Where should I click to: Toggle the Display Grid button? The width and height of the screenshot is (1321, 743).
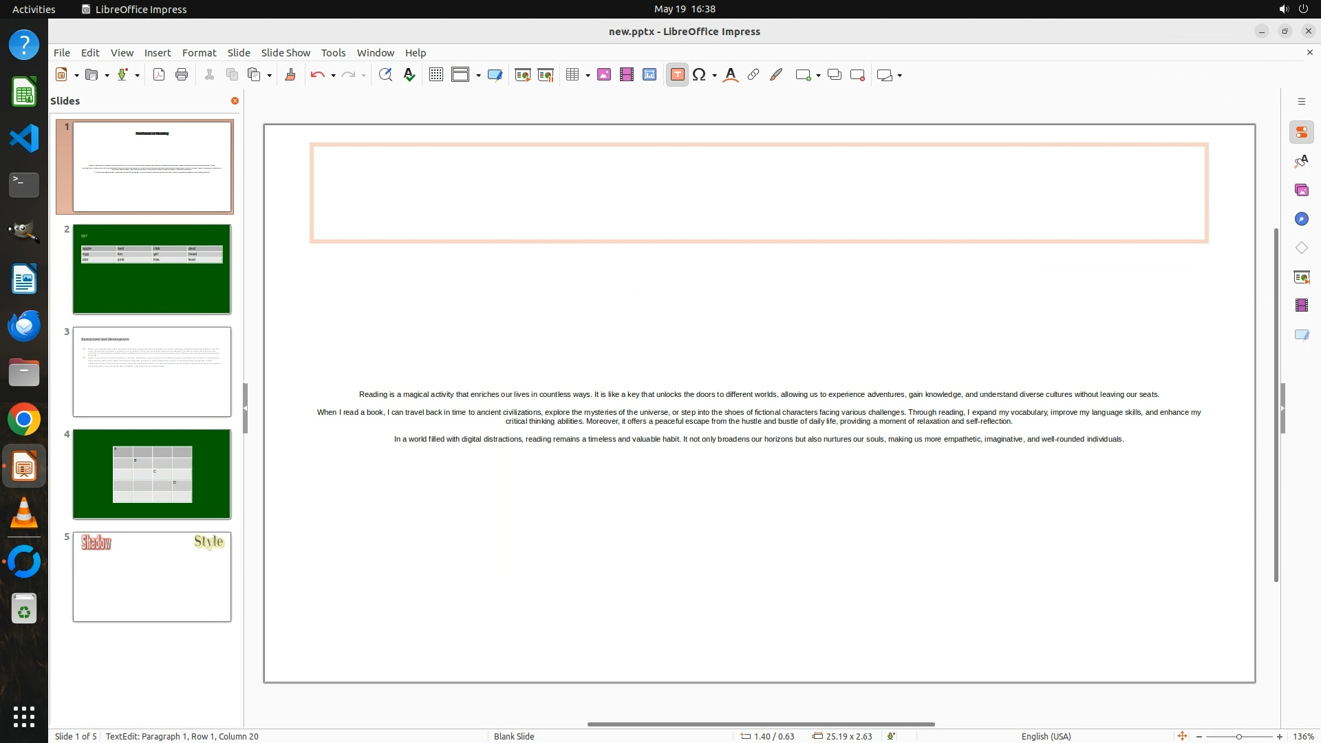[436, 75]
